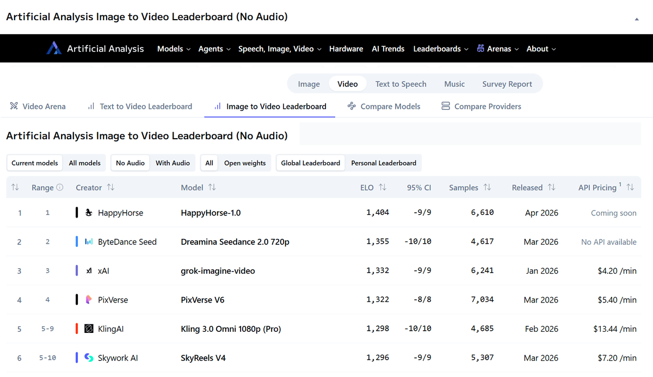Click the ELO value 1,296
The height and width of the screenshot is (377, 653).
(378, 357)
